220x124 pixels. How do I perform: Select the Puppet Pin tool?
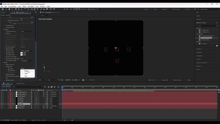[54, 9]
